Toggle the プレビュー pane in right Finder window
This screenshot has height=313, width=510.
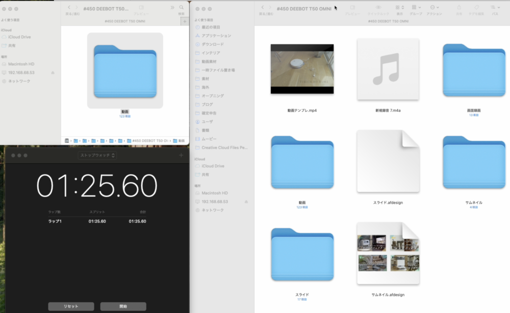352,8
